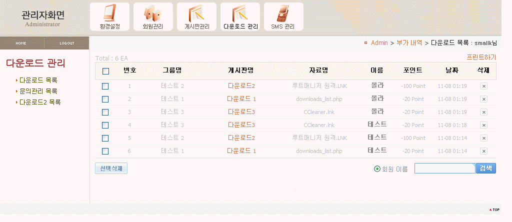Image resolution: width=512 pixels, height=222 pixels.
Task: Toggle the select-all checkbox in header
Action: (106, 71)
